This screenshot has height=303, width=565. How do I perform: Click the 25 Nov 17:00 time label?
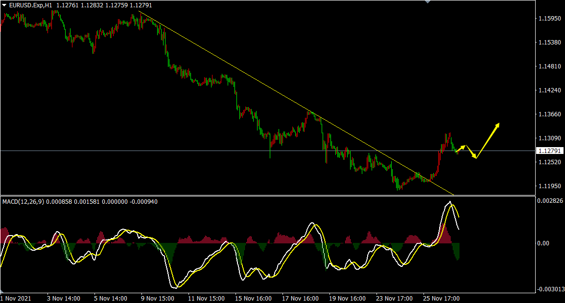pos(441,298)
